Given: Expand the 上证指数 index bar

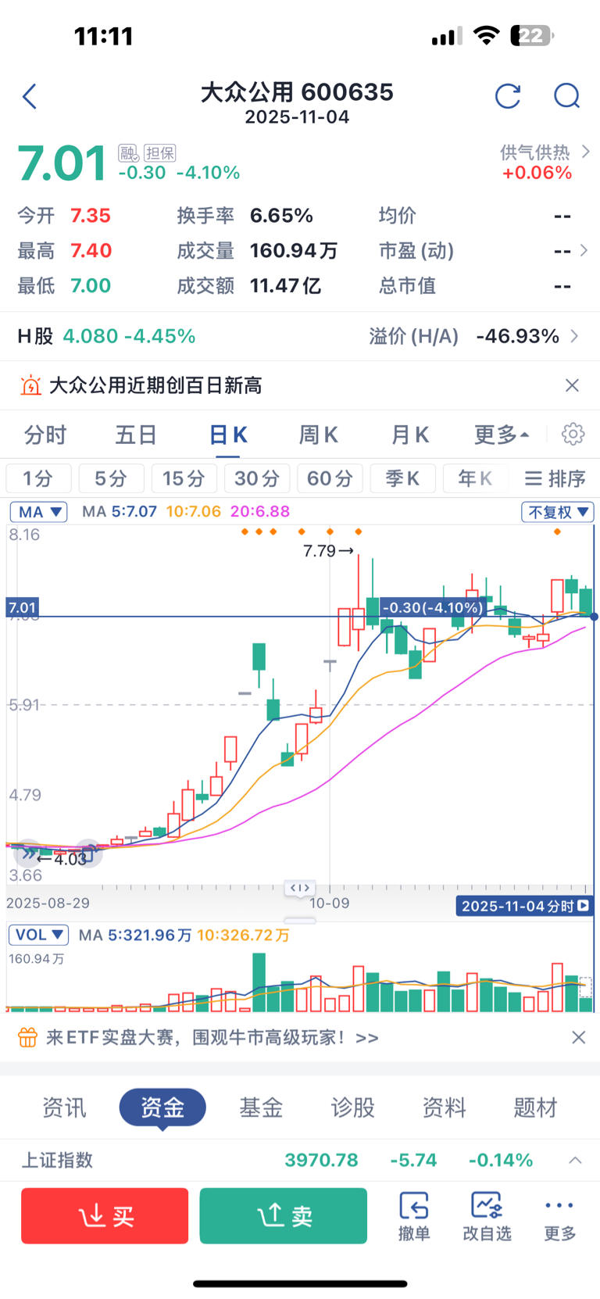Looking at the screenshot, I should (x=575, y=1160).
